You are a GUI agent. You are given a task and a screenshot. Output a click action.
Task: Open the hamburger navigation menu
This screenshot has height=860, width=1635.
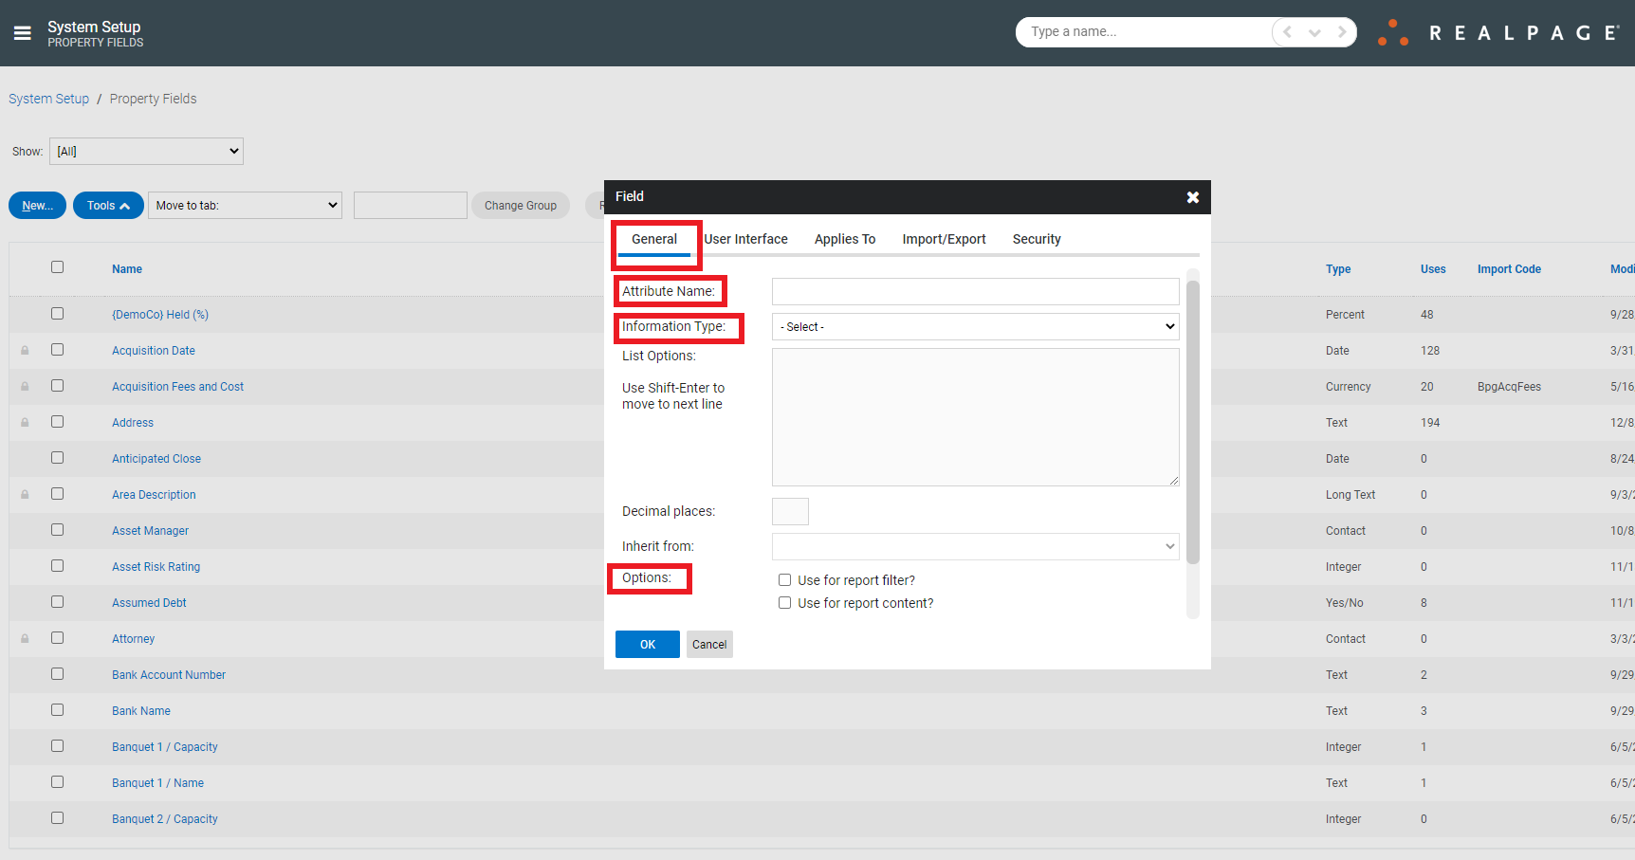click(x=22, y=31)
